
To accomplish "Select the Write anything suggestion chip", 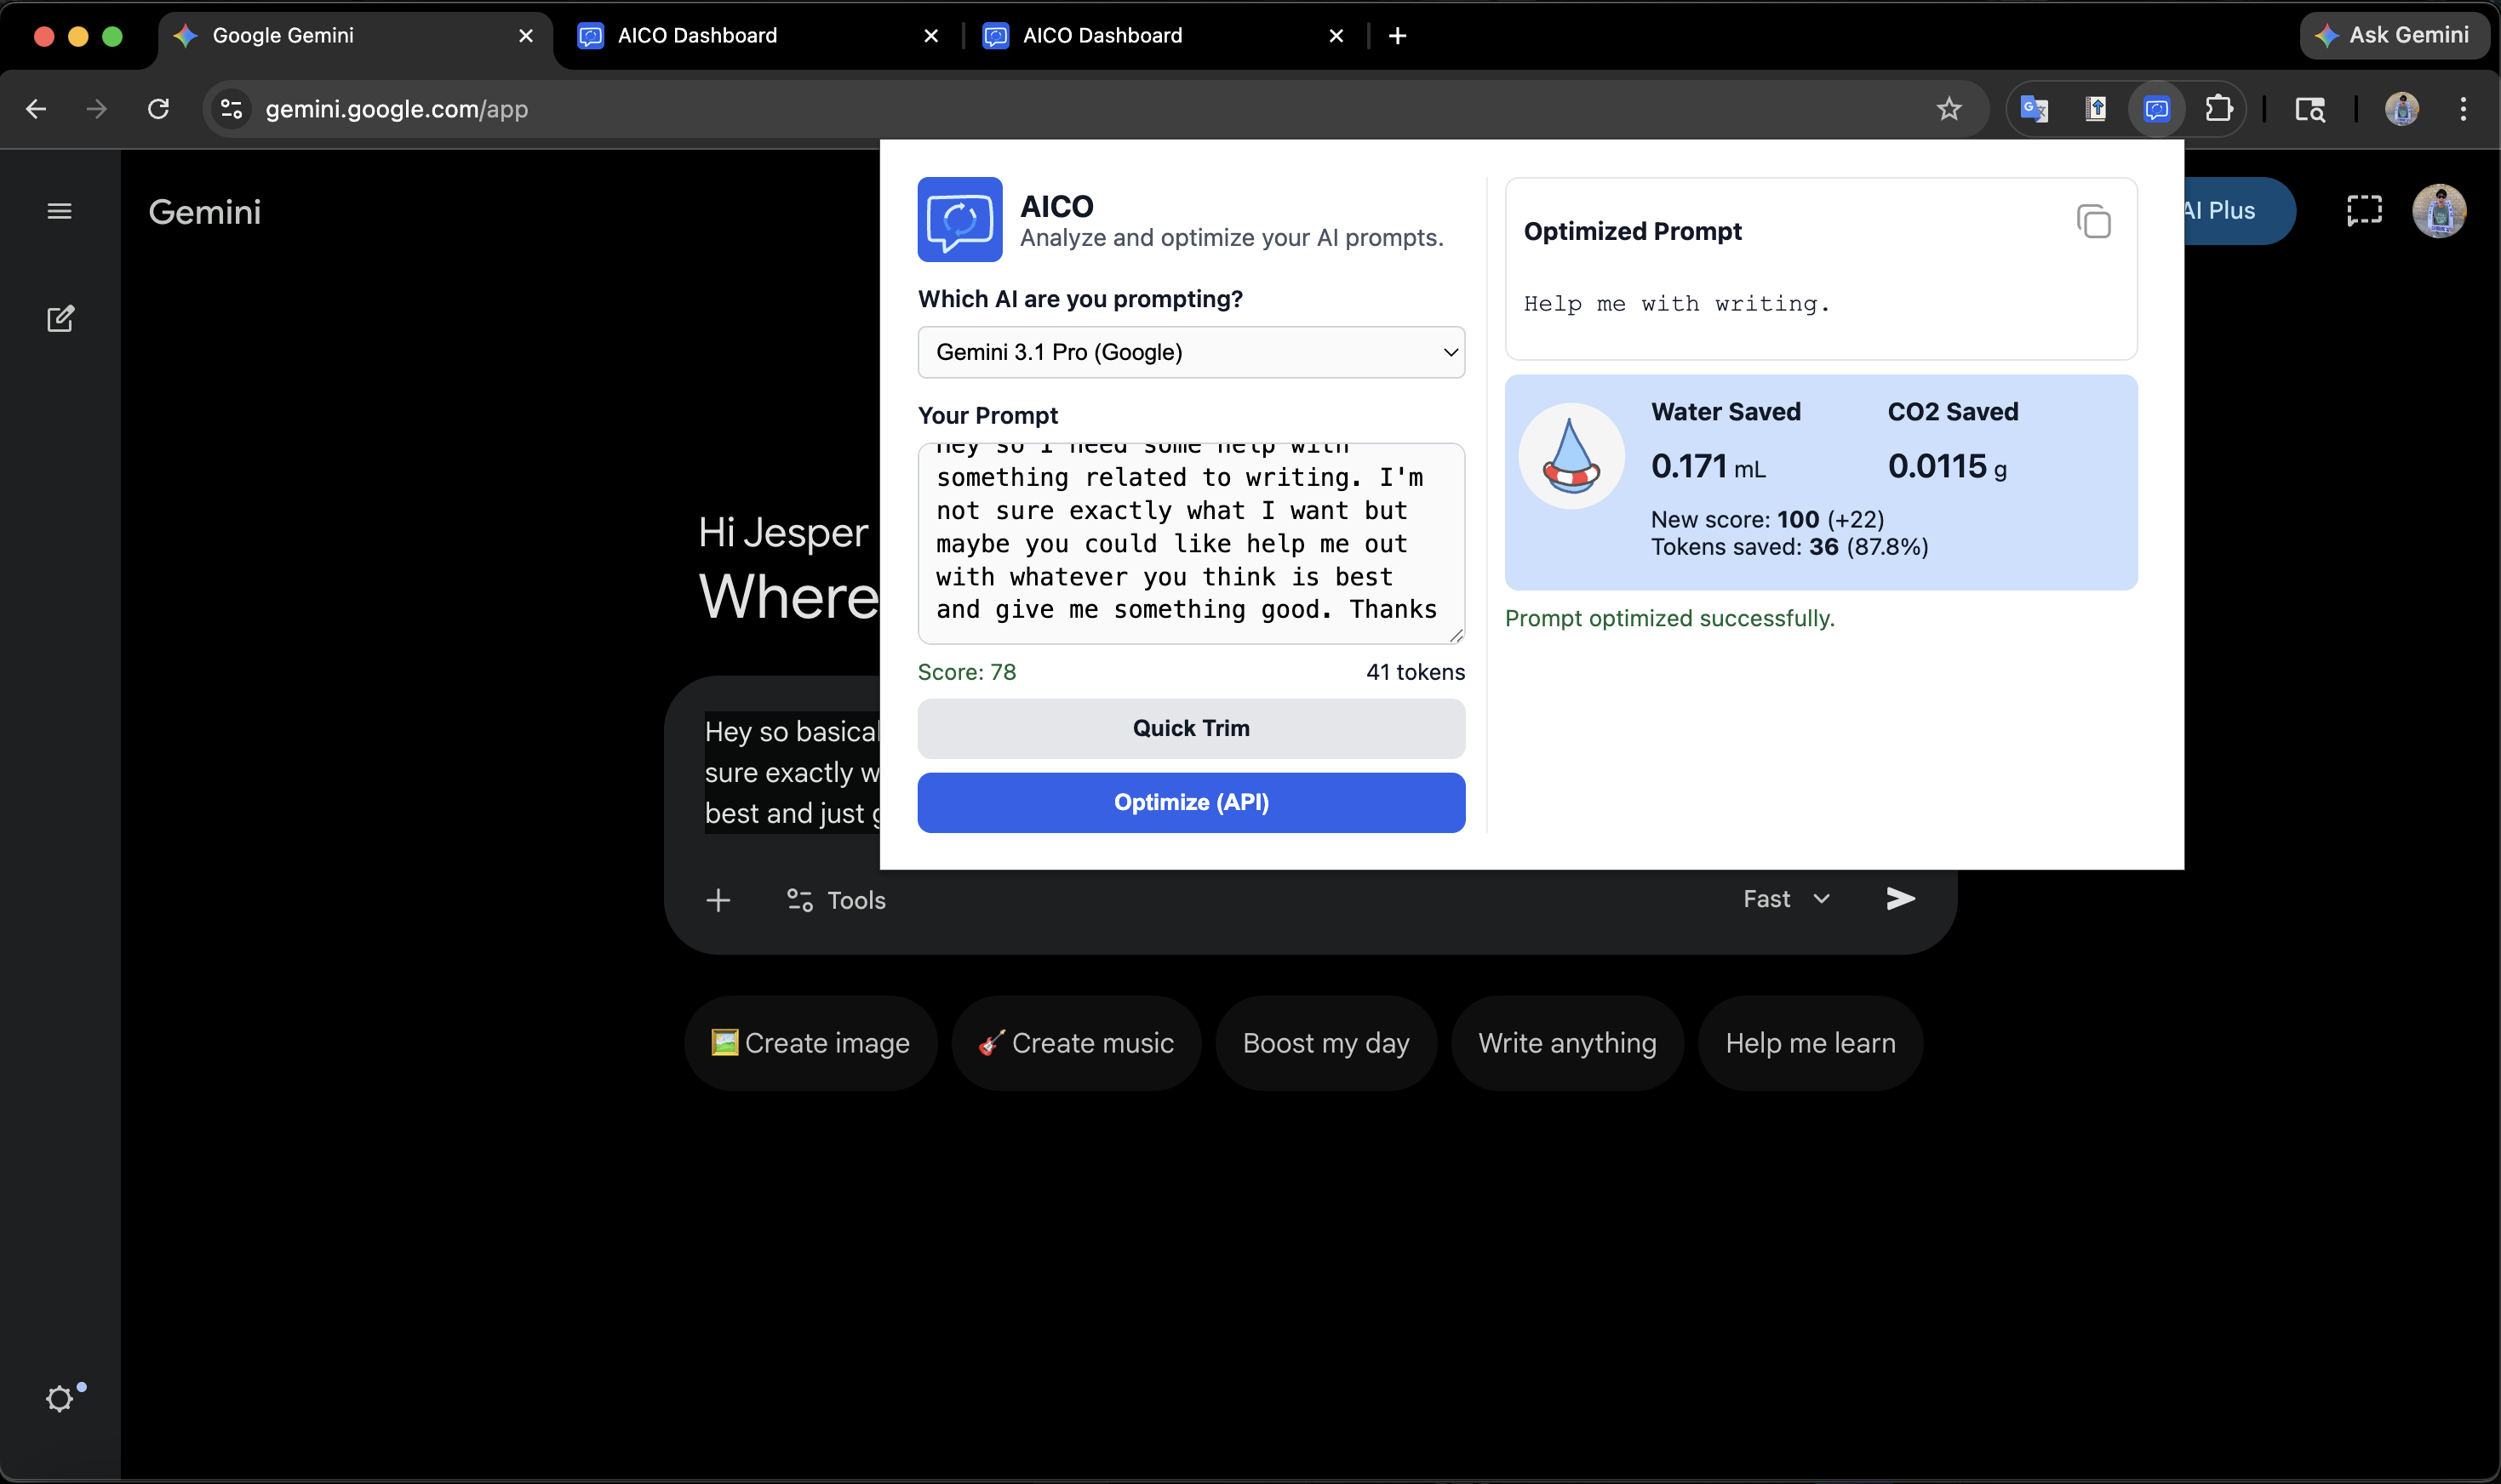I will (1566, 1042).
